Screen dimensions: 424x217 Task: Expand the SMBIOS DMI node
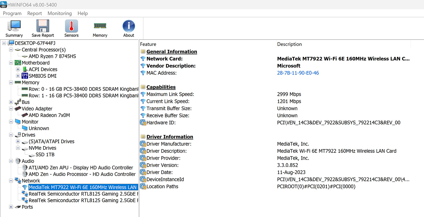coord(18,76)
